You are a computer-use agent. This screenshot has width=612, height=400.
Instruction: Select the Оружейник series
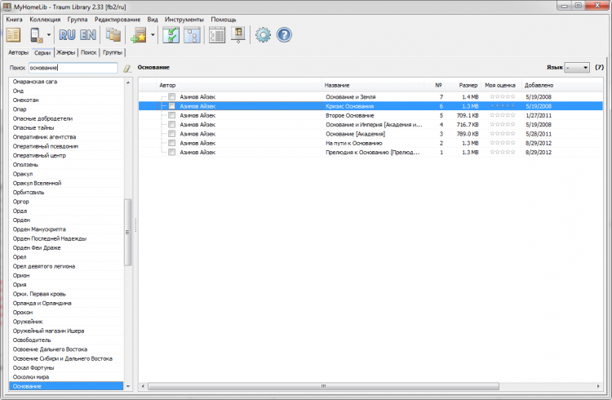pos(66,322)
